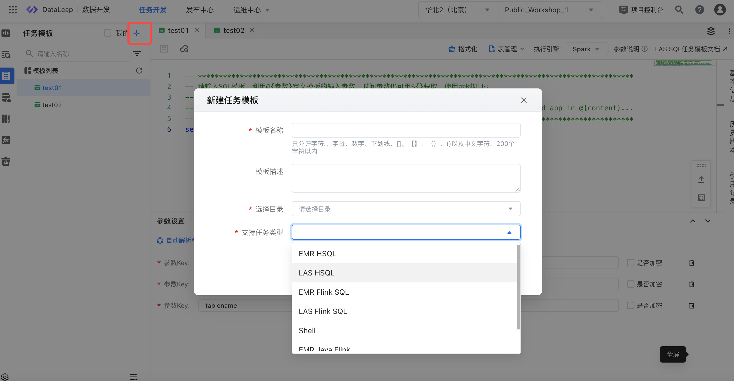Enable 是否加密 for first parameter

631,263
